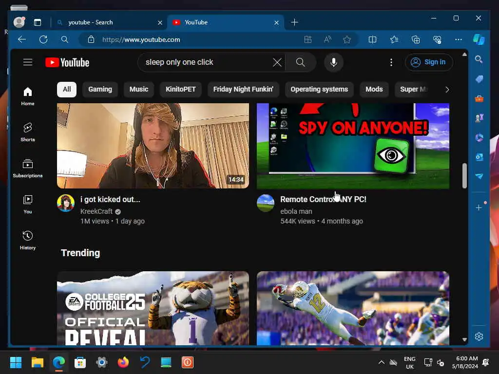Screen dimensions: 499x374
Task: Open tab actions menu
Action: click(38, 22)
